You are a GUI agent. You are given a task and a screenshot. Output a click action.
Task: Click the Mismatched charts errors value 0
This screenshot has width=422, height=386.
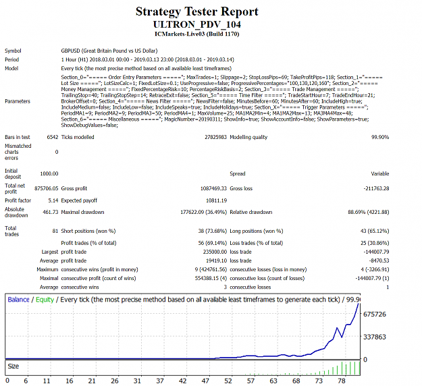57,152
